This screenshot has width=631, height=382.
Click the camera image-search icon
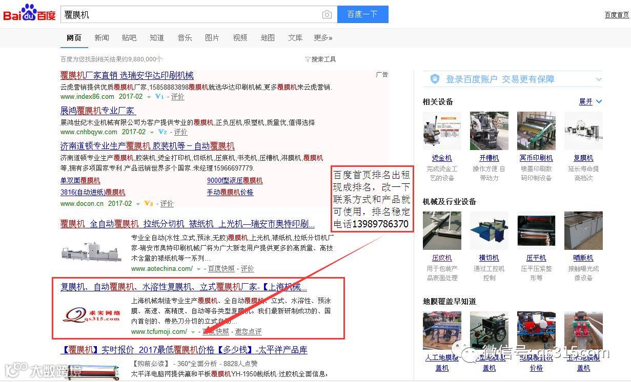327,15
